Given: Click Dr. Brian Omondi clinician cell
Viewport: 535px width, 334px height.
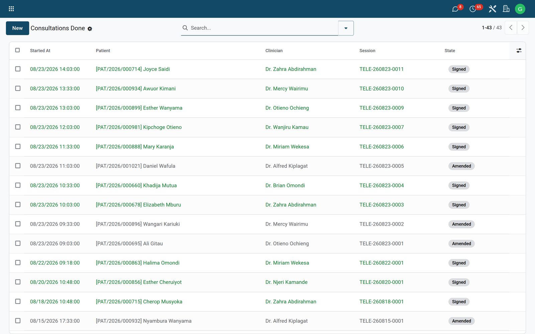Looking at the screenshot, I should pyautogui.click(x=285, y=185).
